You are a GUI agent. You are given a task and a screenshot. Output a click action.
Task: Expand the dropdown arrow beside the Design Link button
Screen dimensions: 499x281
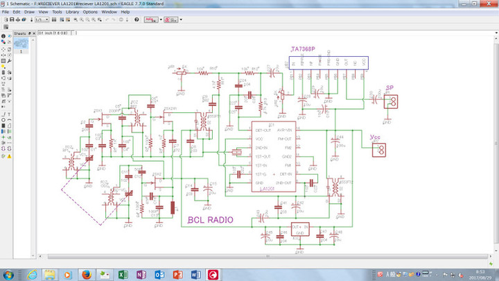(x=161, y=20)
